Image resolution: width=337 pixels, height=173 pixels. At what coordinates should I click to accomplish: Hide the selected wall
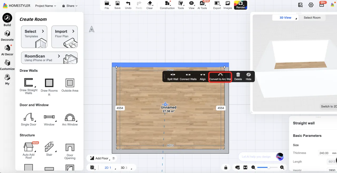[248, 75]
